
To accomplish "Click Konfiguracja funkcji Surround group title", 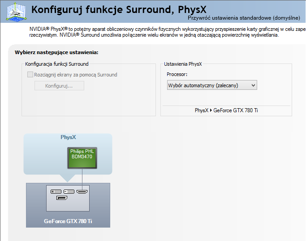I will 57,64.
